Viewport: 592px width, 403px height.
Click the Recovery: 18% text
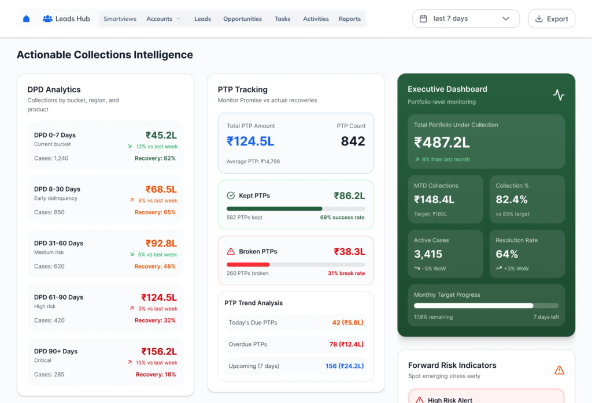156,374
